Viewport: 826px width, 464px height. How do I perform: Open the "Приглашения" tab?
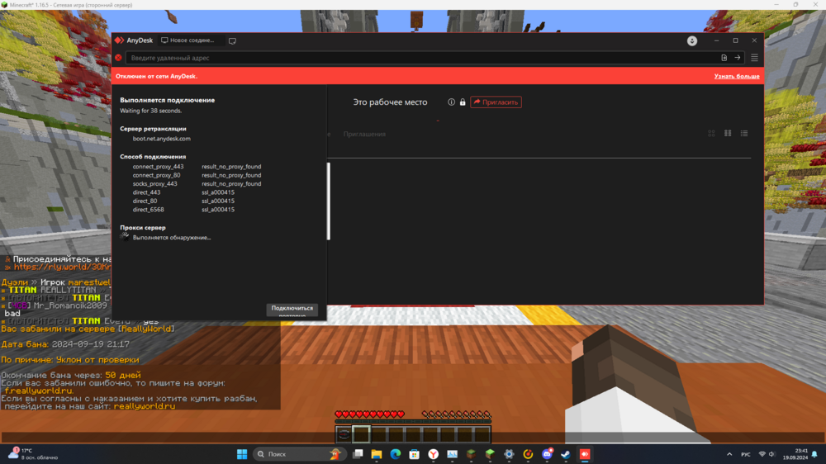(364, 134)
